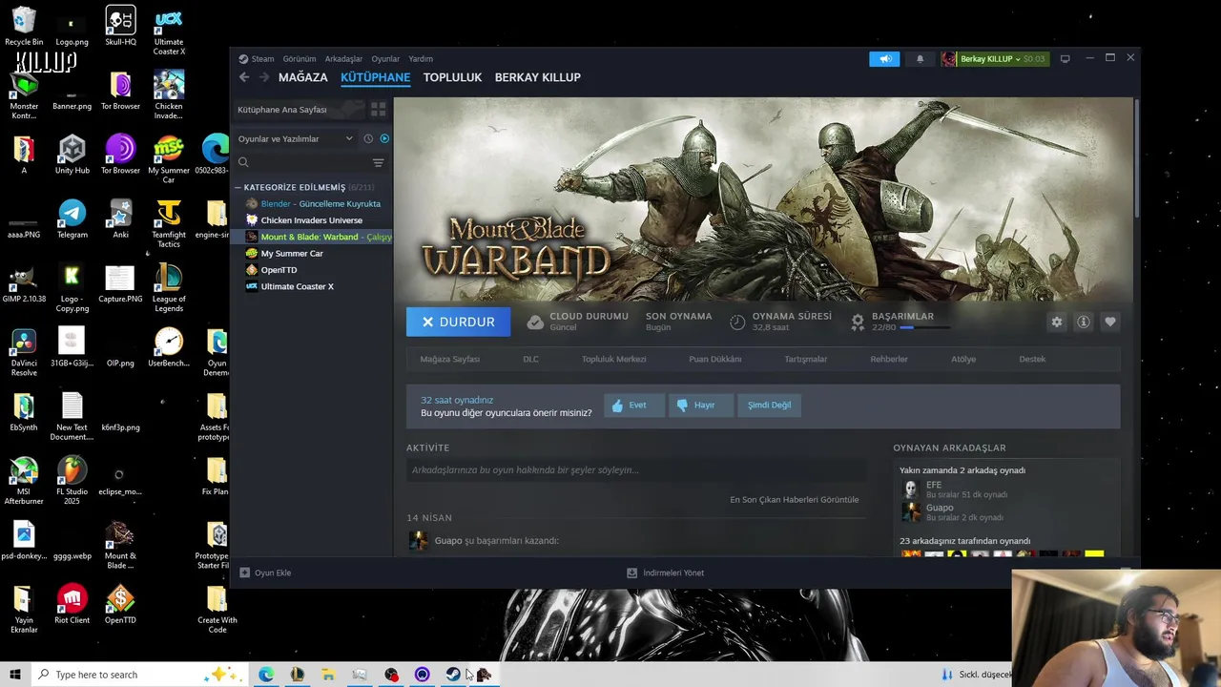Open Rehberler link

point(889,359)
